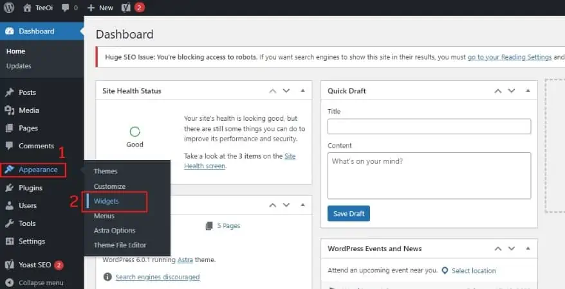Follow the go to your Reading Settings link

click(510, 57)
